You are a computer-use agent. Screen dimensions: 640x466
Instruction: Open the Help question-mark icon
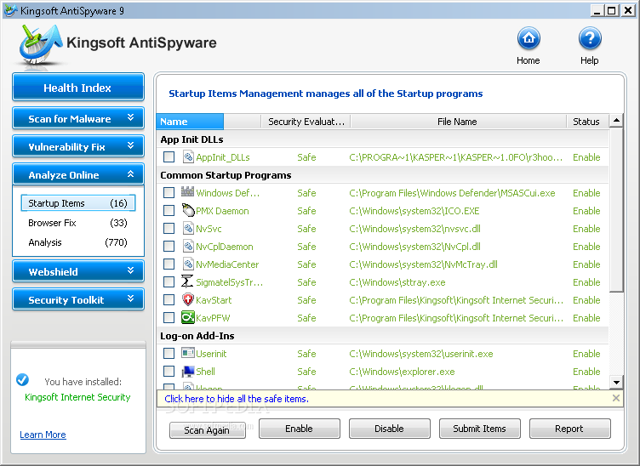[x=590, y=39]
